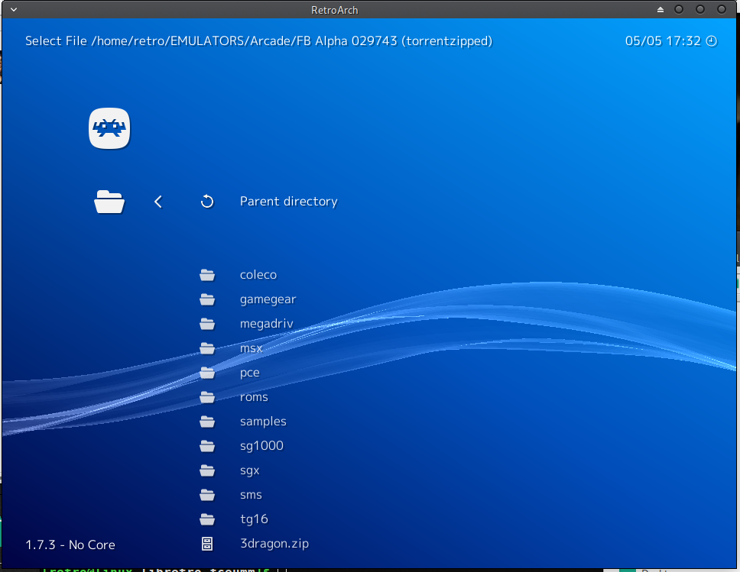Click the eject-style icon in the titlebar
The width and height of the screenshot is (740, 572).
[660, 9]
